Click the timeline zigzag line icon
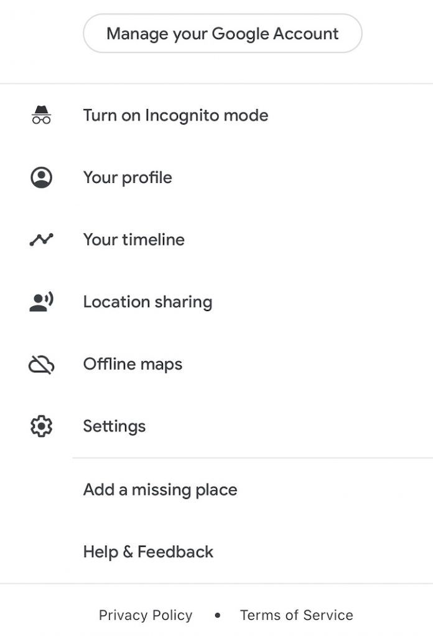 coord(40,239)
